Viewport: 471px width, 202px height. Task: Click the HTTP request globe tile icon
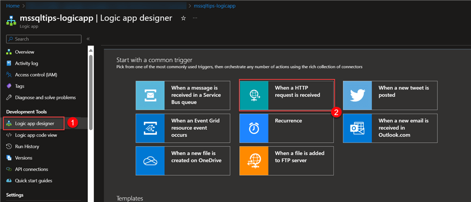point(254,95)
